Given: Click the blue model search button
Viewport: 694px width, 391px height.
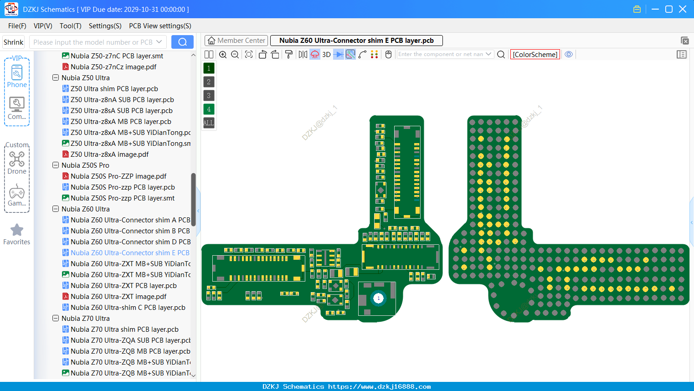Looking at the screenshot, I should [x=182, y=42].
